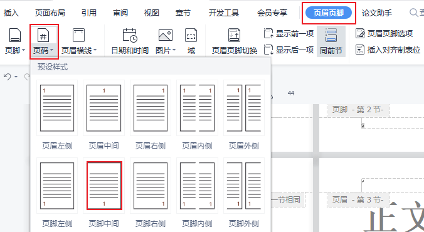This screenshot has width=424, height=232.
Task: Open the 论文助手 tab
Action: point(377,13)
